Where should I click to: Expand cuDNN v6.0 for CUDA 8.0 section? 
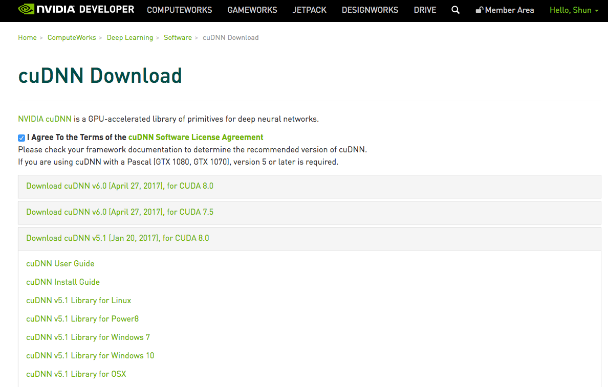pyautogui.click(x=310, y=186)
